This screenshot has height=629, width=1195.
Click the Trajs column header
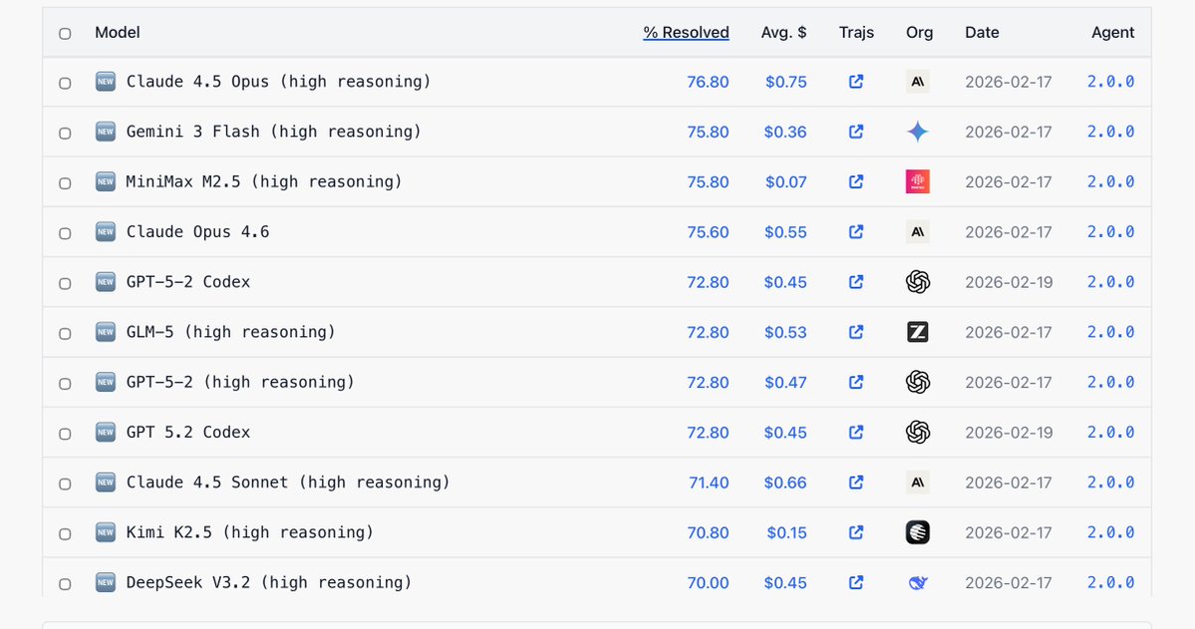(856, 33)
